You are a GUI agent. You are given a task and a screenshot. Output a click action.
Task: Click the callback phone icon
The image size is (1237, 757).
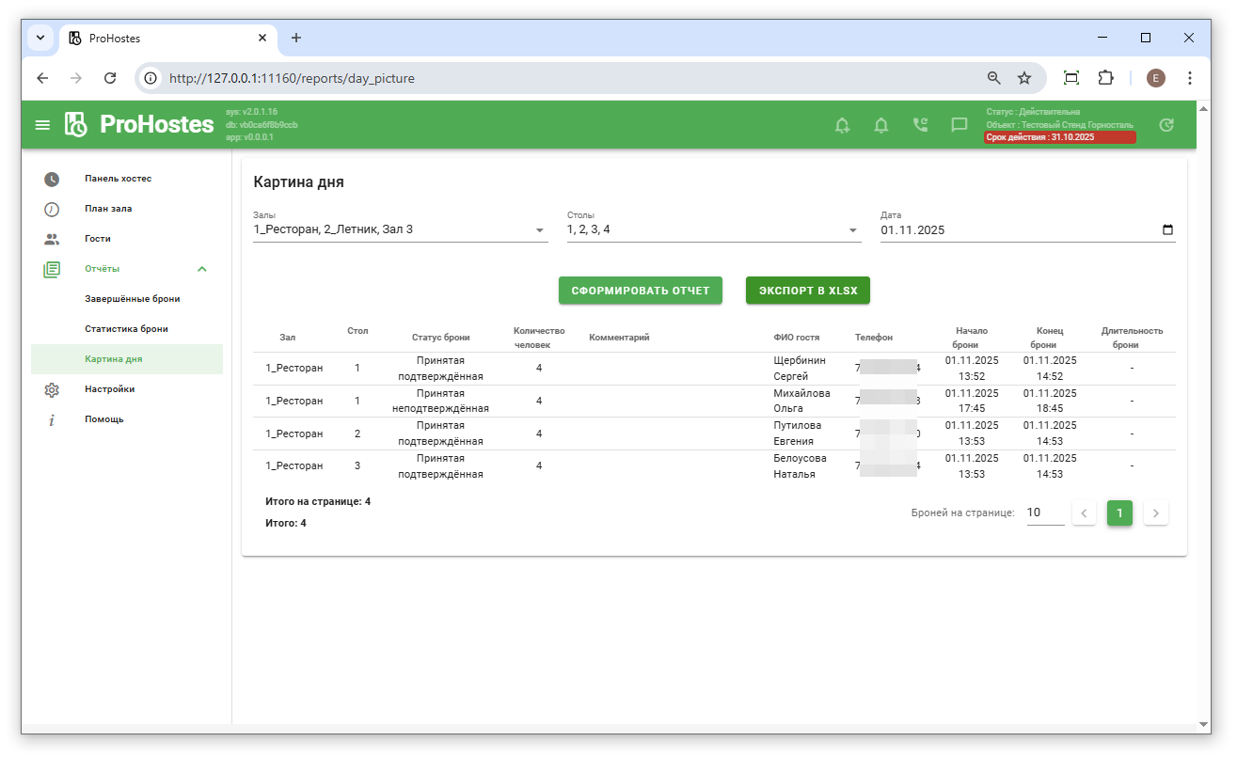click(x=920, y=125)
